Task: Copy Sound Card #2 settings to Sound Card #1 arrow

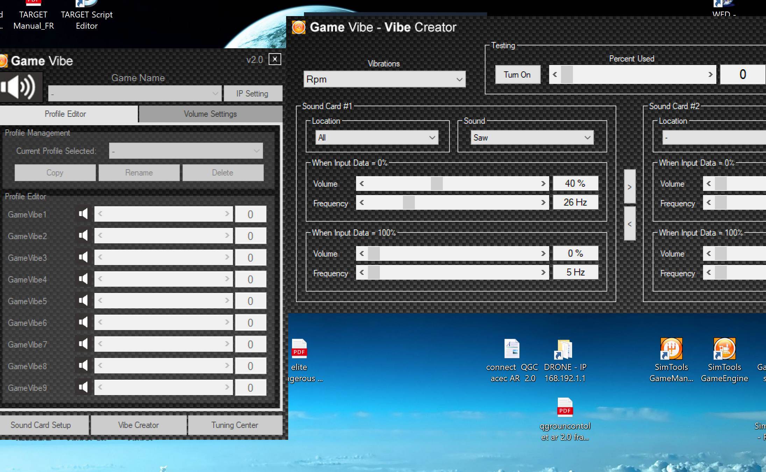Action: pos(630,224)
